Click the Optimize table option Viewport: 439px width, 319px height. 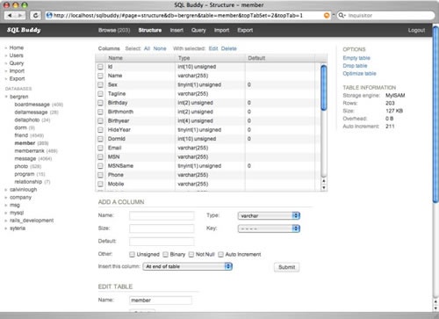pyautogui.click(x=359, y=74)
